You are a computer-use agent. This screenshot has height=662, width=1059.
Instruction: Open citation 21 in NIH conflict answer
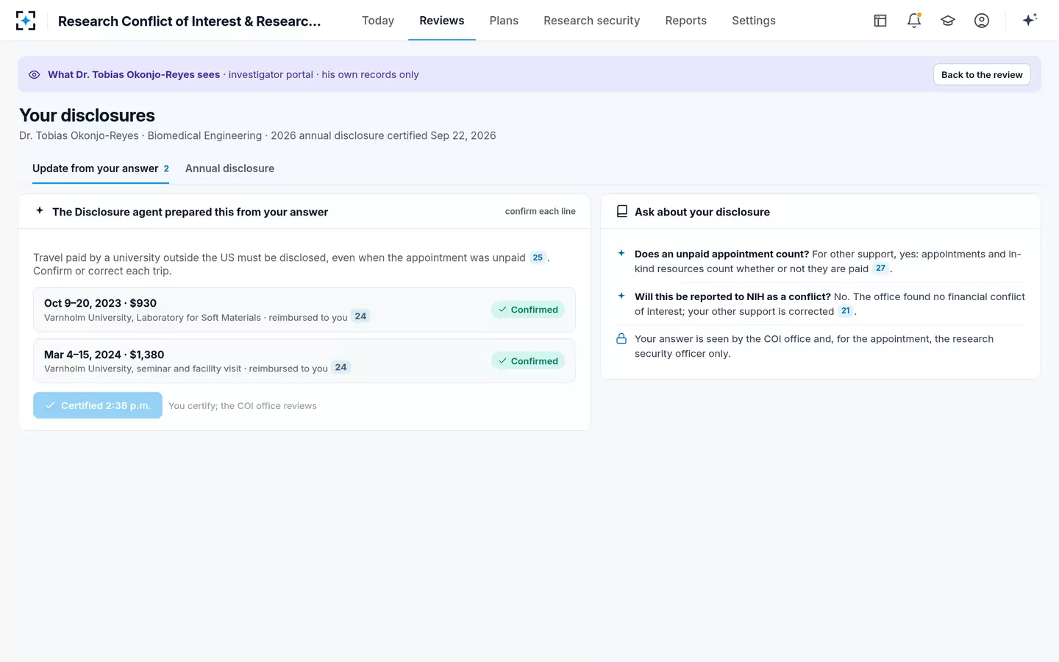[846, 310]
